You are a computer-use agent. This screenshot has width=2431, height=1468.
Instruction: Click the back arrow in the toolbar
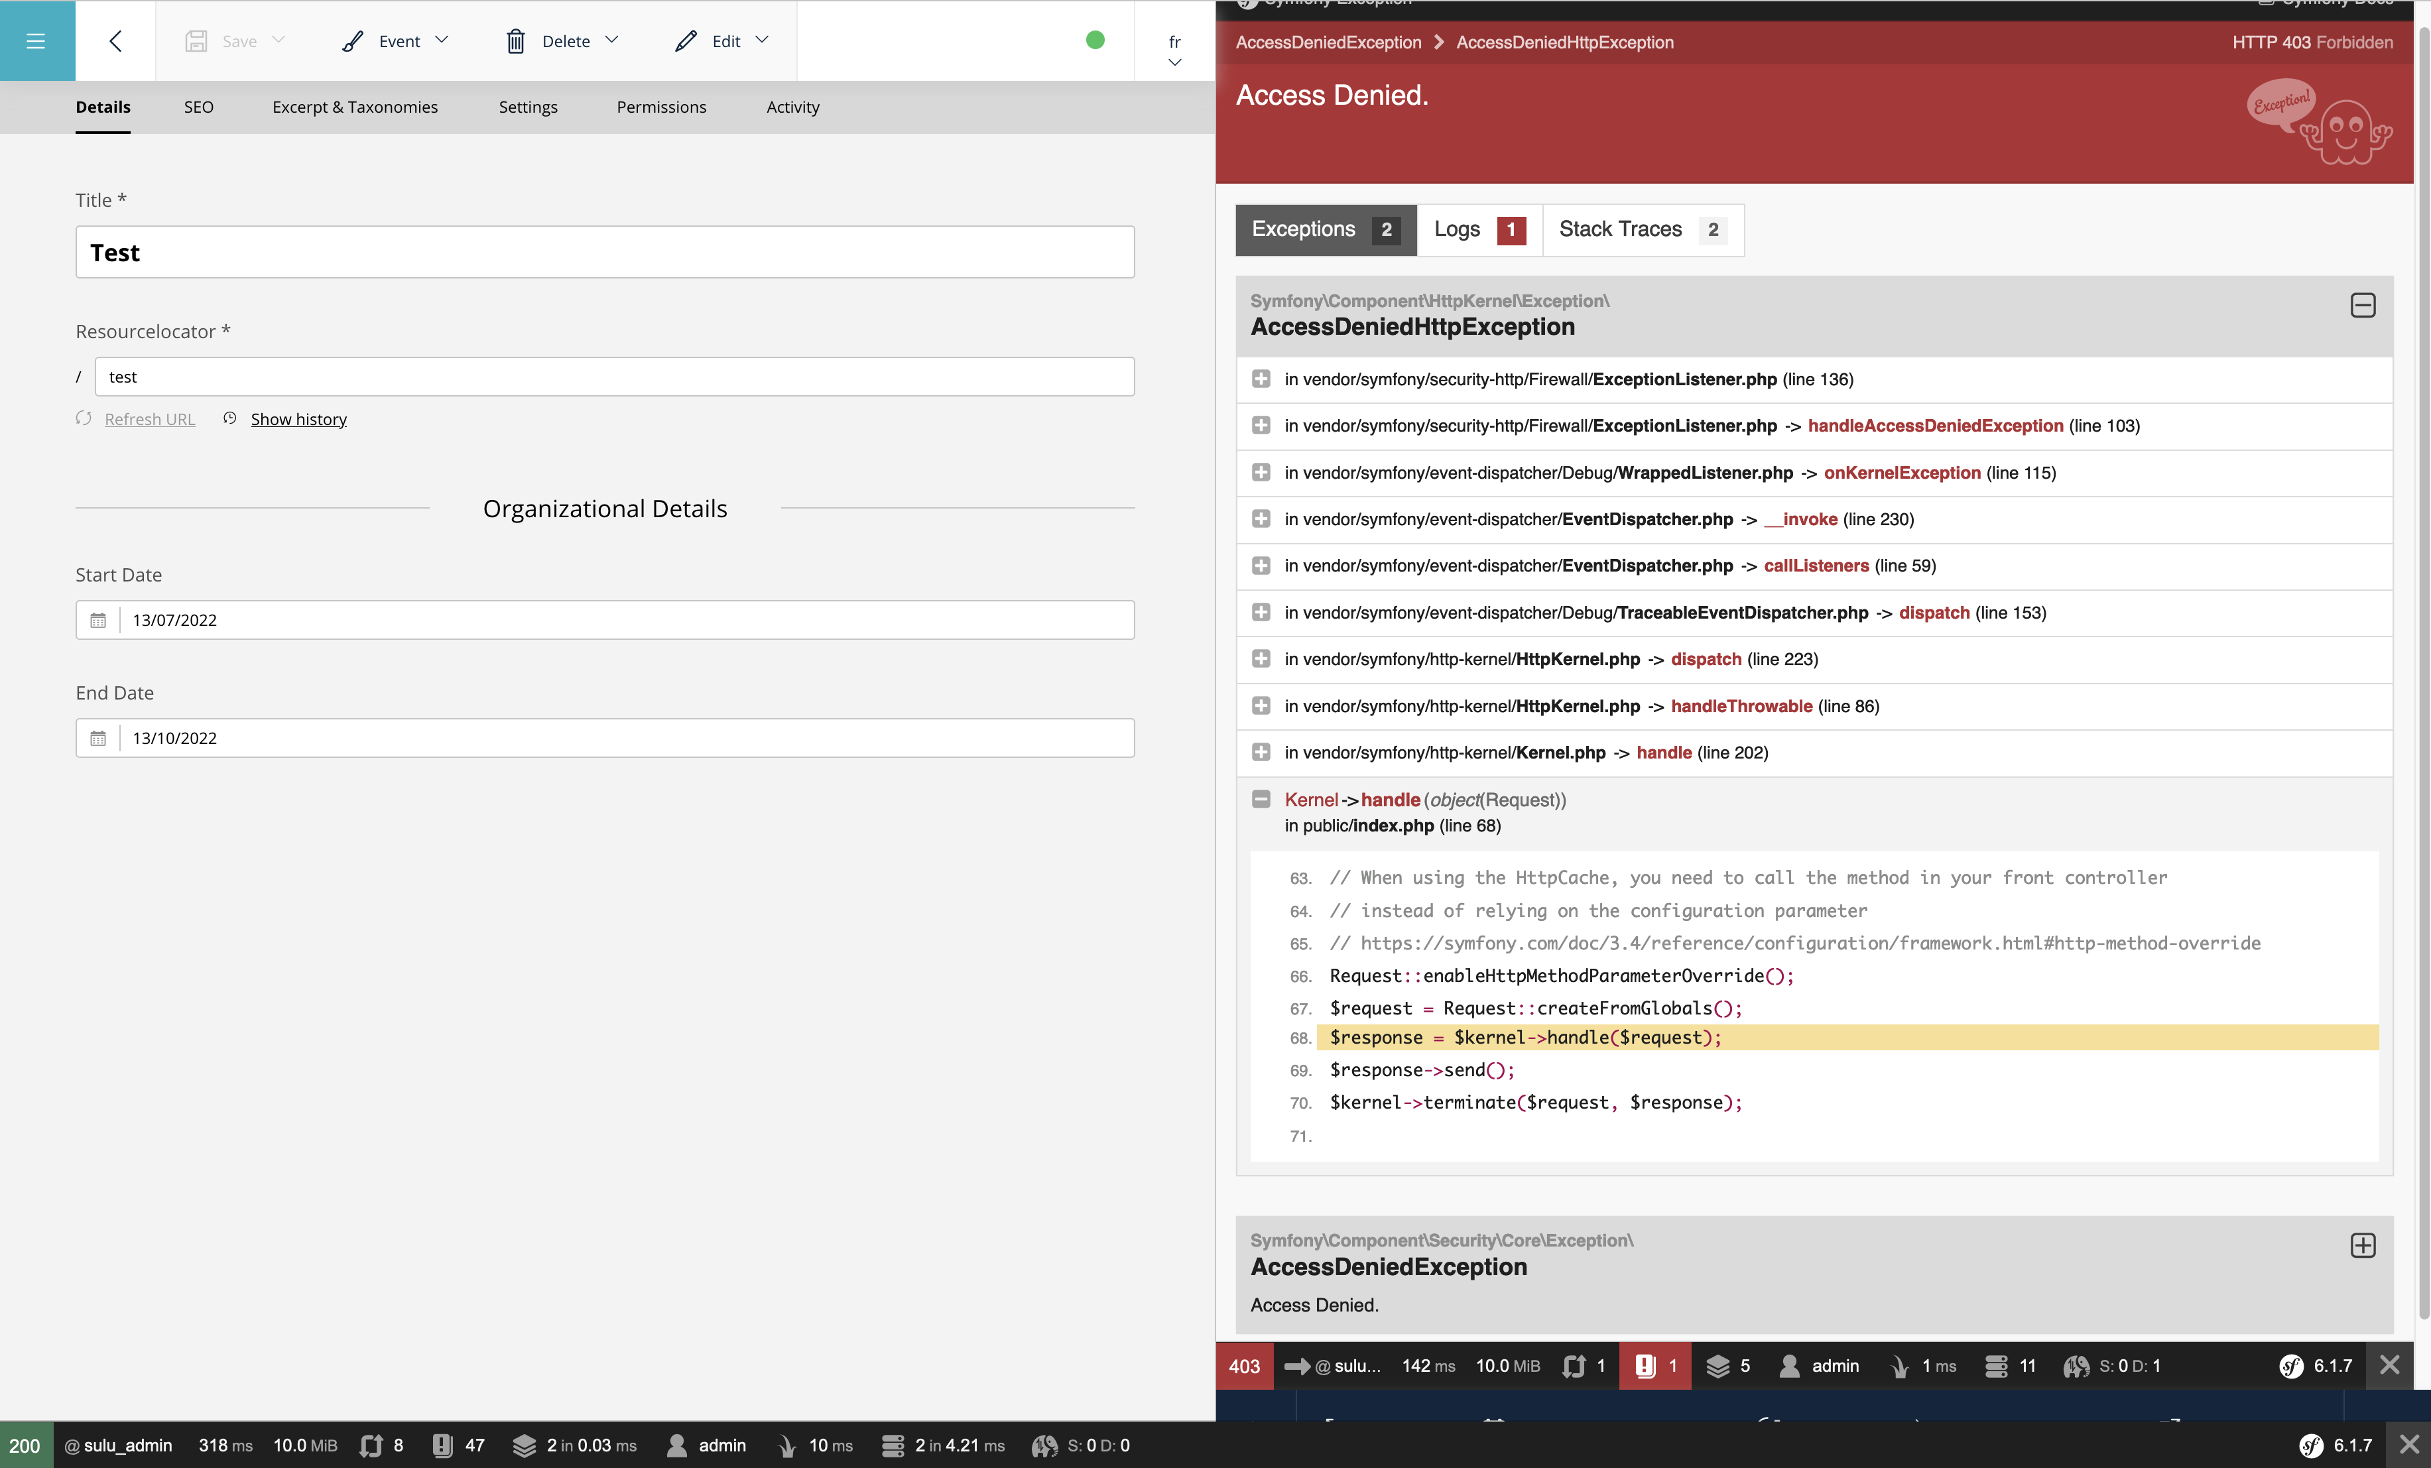click(x=115, y=41)
